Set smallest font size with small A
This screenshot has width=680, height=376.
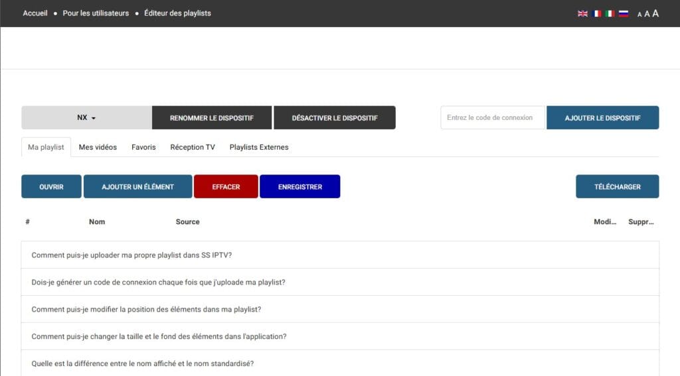[639, 14]
